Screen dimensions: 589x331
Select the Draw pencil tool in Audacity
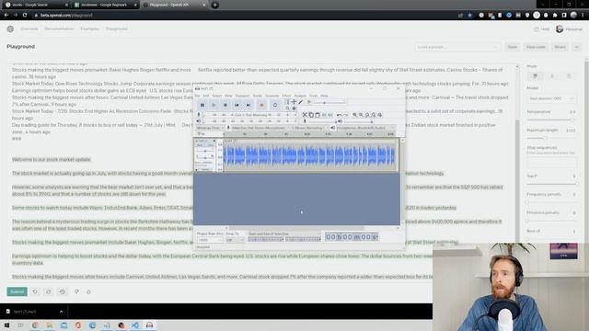tap(301, 102)
